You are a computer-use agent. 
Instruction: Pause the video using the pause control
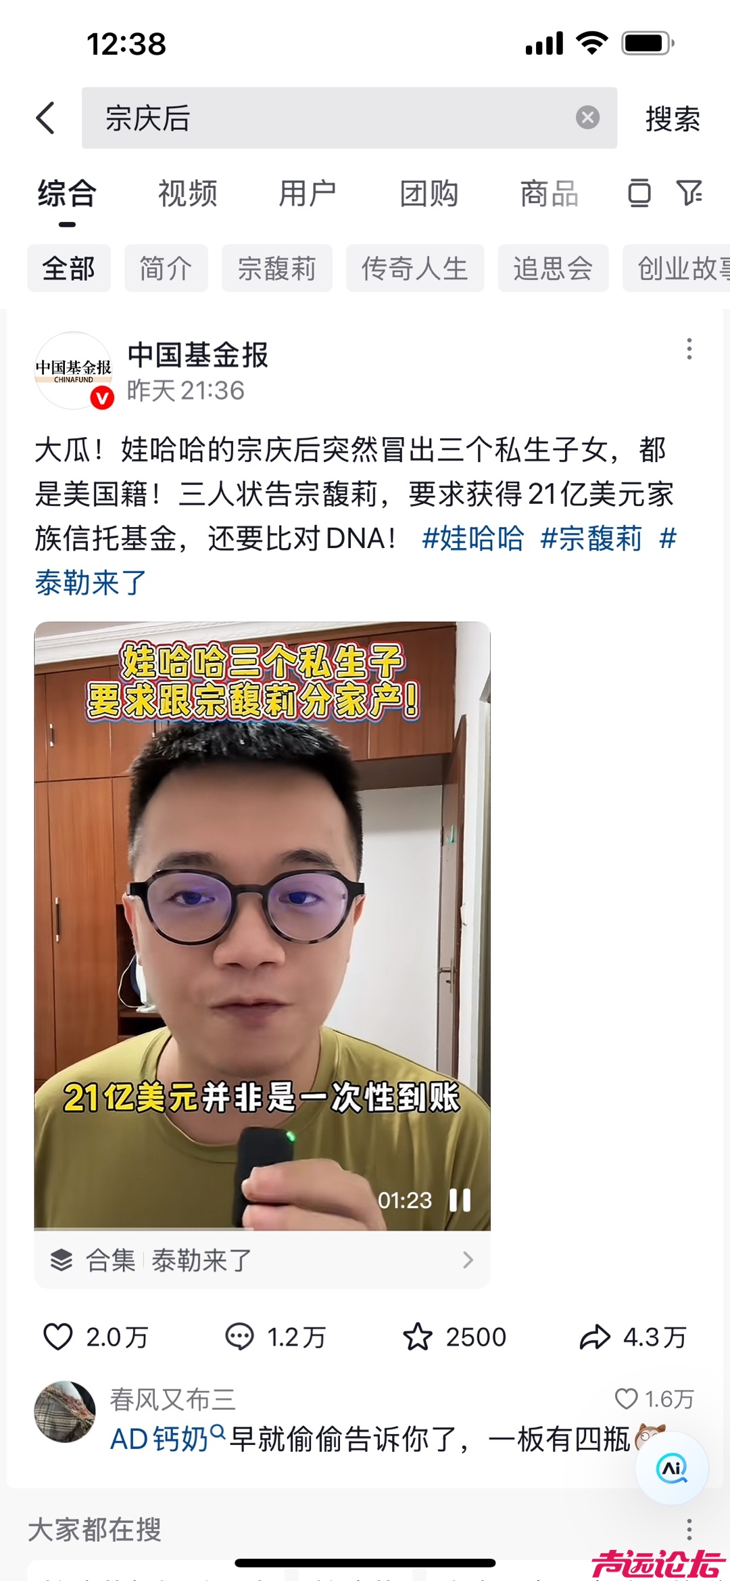(x=460, y=1200)
